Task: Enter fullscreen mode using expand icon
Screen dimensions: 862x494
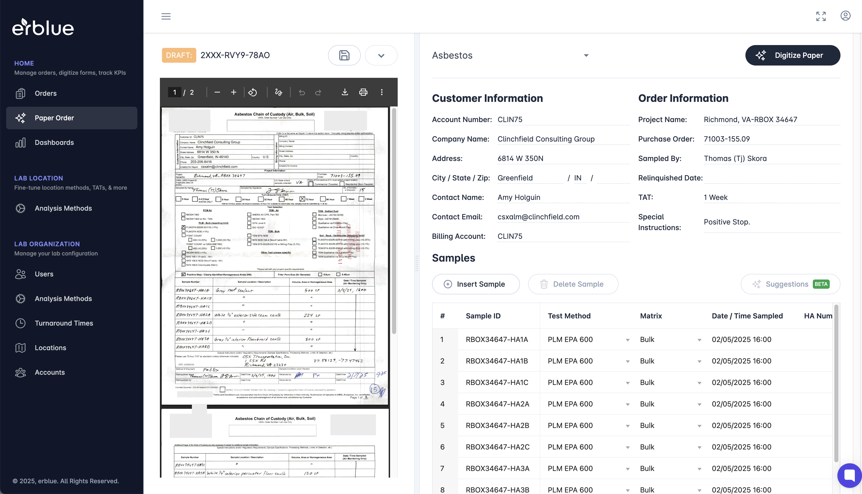Action: click(820, 16)
